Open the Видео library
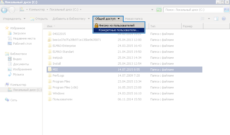This screenshot has height=135, width=230. tap(17, 59)
